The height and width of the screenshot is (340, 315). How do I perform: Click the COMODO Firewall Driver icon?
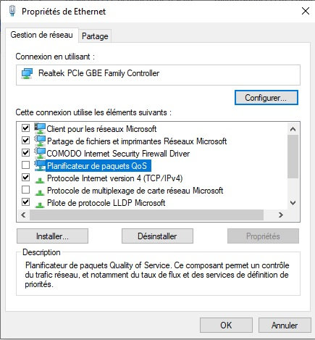tap(40, 153)
